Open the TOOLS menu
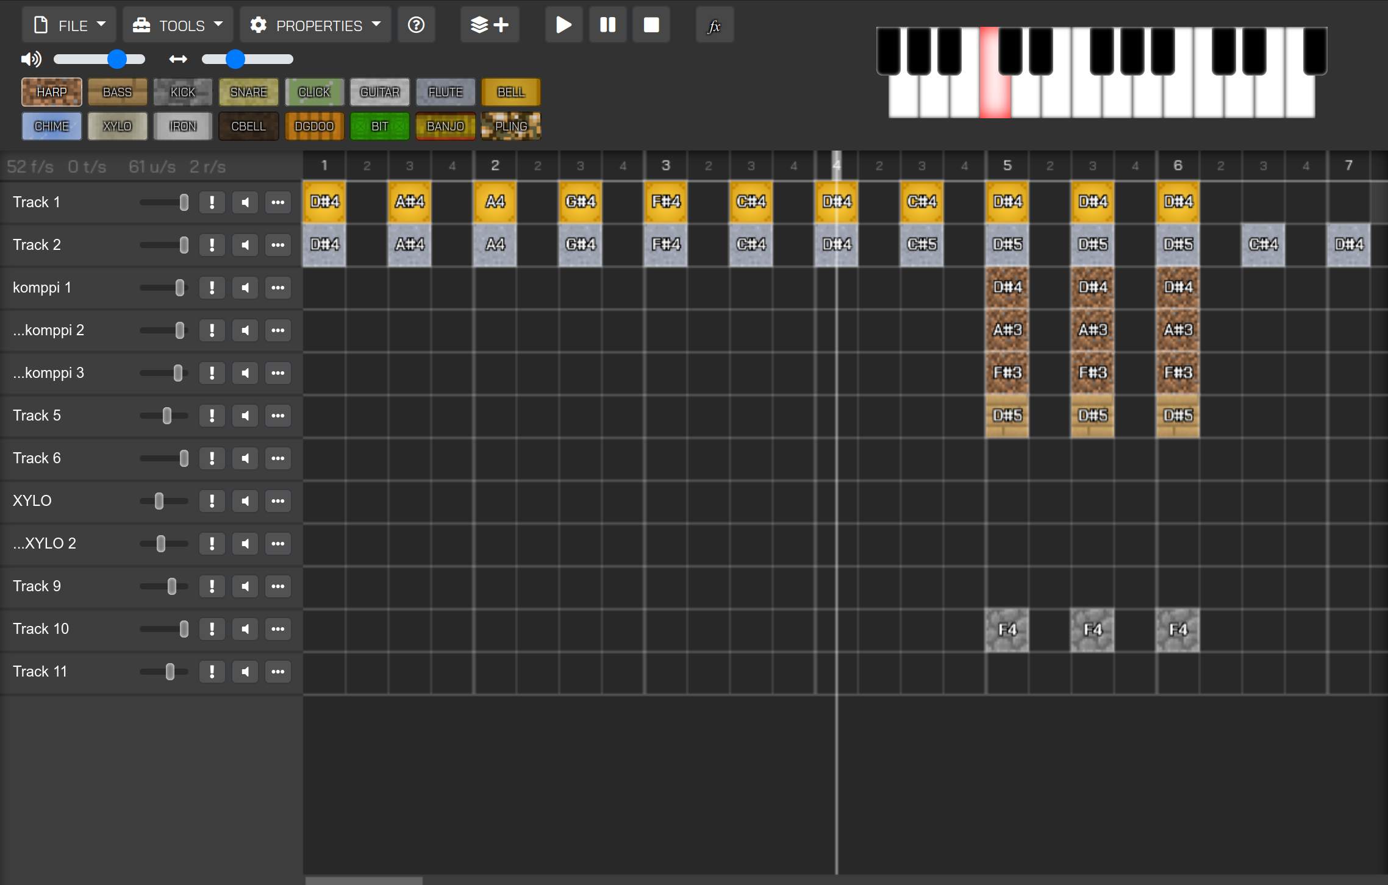The image size is (1388, 885). 178,25
